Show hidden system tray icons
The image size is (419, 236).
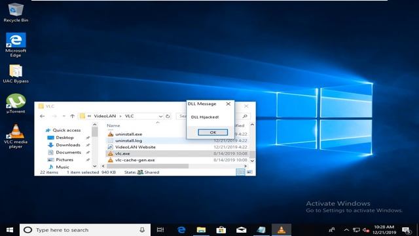[346, 230]
